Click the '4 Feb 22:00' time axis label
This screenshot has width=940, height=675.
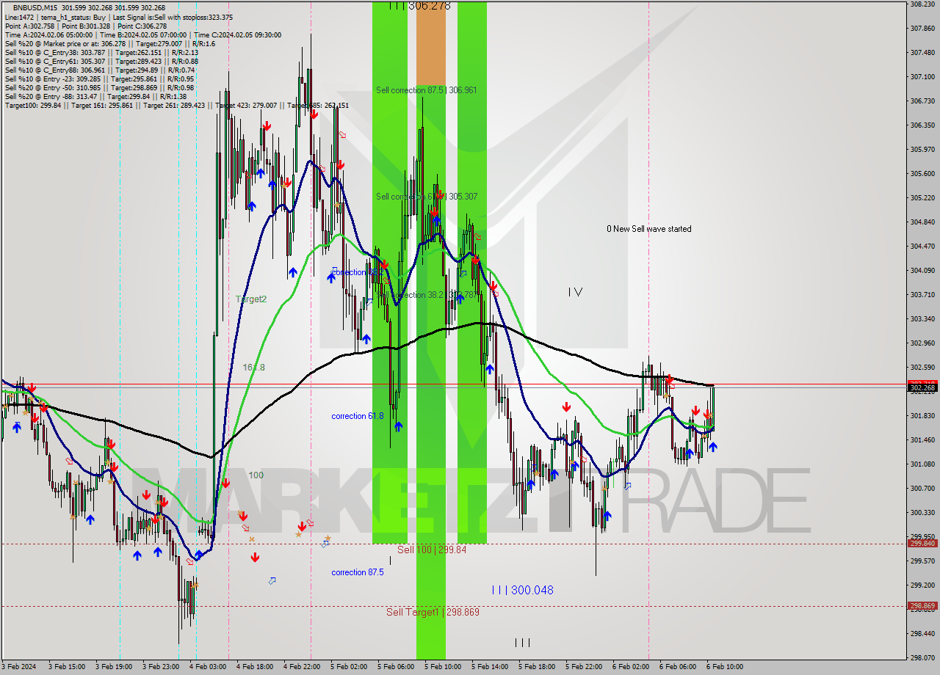302,667
